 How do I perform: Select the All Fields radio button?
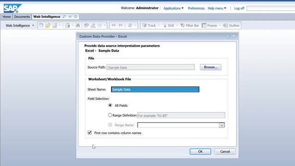click(110, 105)
